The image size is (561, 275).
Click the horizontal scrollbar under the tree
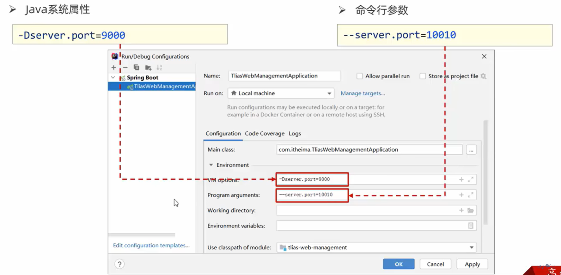click(x=142, y=235)
